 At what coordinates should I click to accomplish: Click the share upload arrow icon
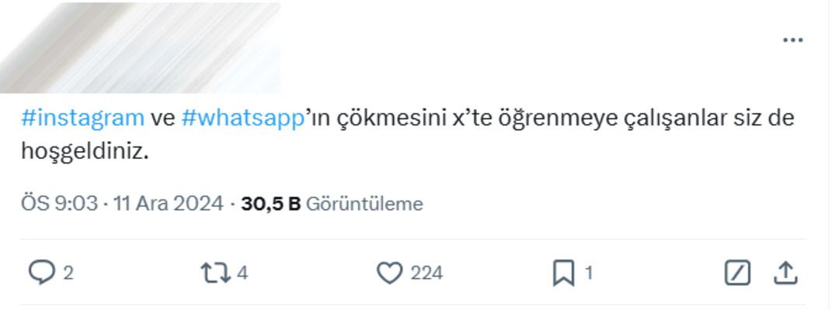785,273
